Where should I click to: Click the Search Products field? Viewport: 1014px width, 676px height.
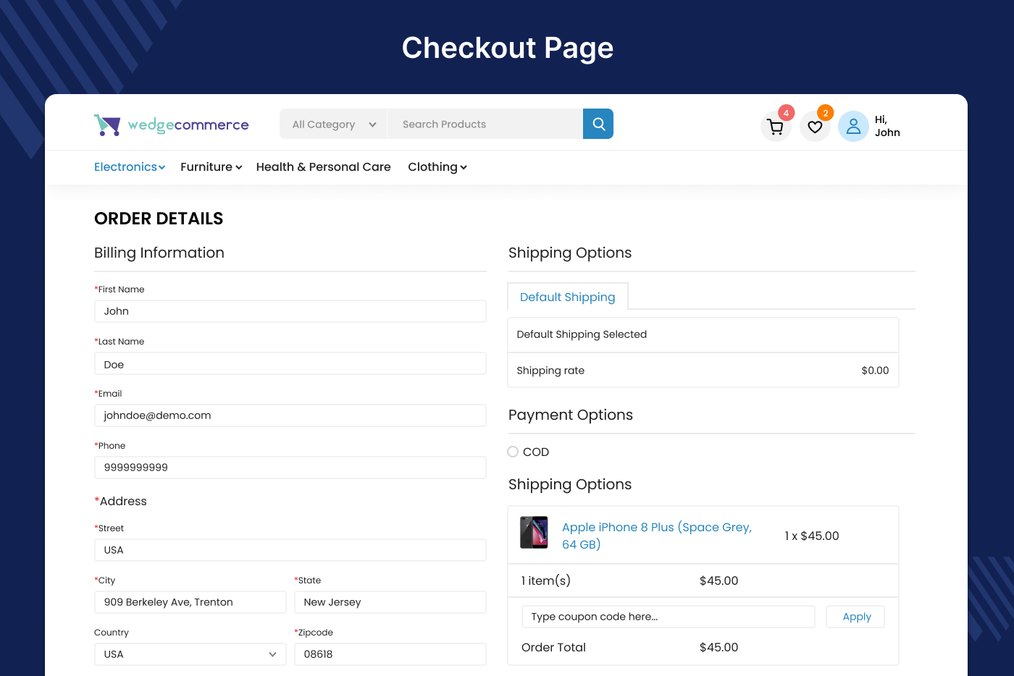pos(485,124)
